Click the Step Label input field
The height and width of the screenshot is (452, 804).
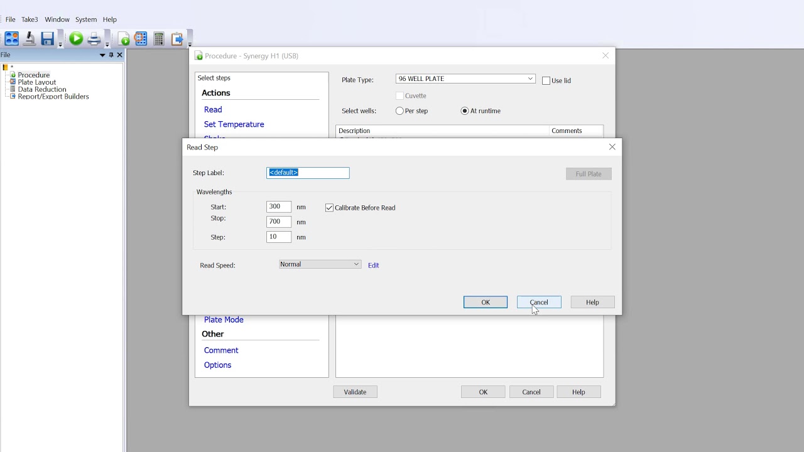[x=308, y=173]
